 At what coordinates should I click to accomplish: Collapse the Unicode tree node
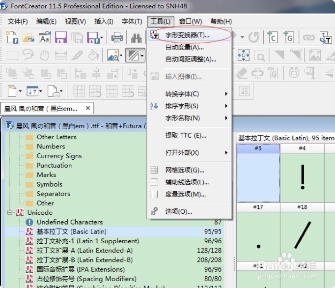coord(10,212)
